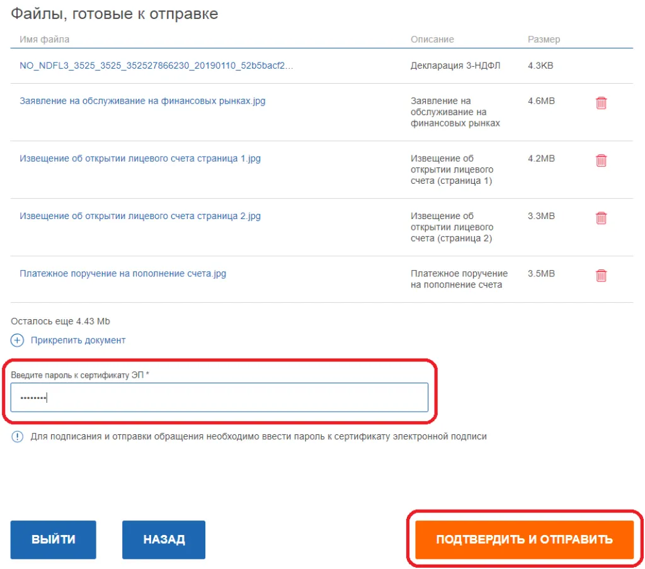Click the Имя файла column header

pos(45,39)
